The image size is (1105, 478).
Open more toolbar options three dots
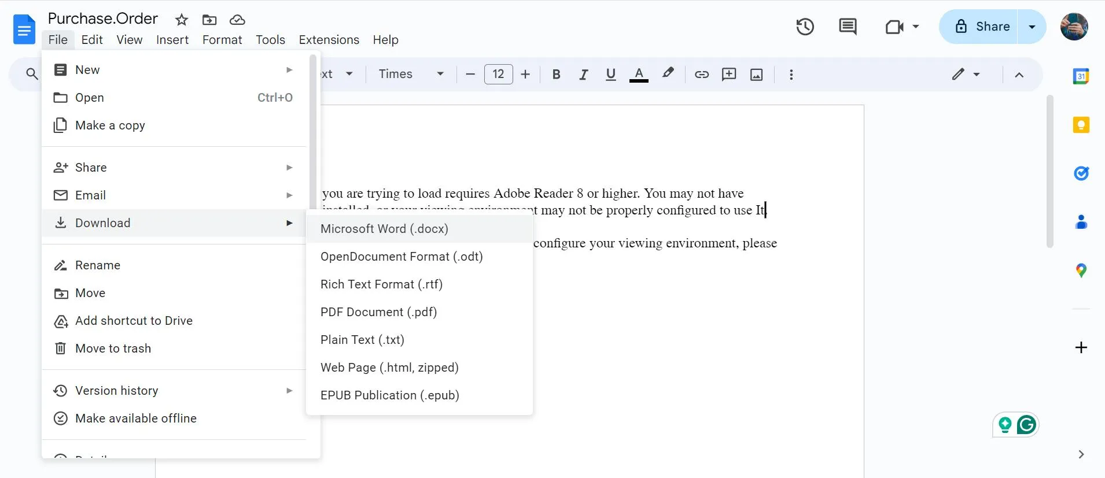pyautogui.click(x=791, y=74)
